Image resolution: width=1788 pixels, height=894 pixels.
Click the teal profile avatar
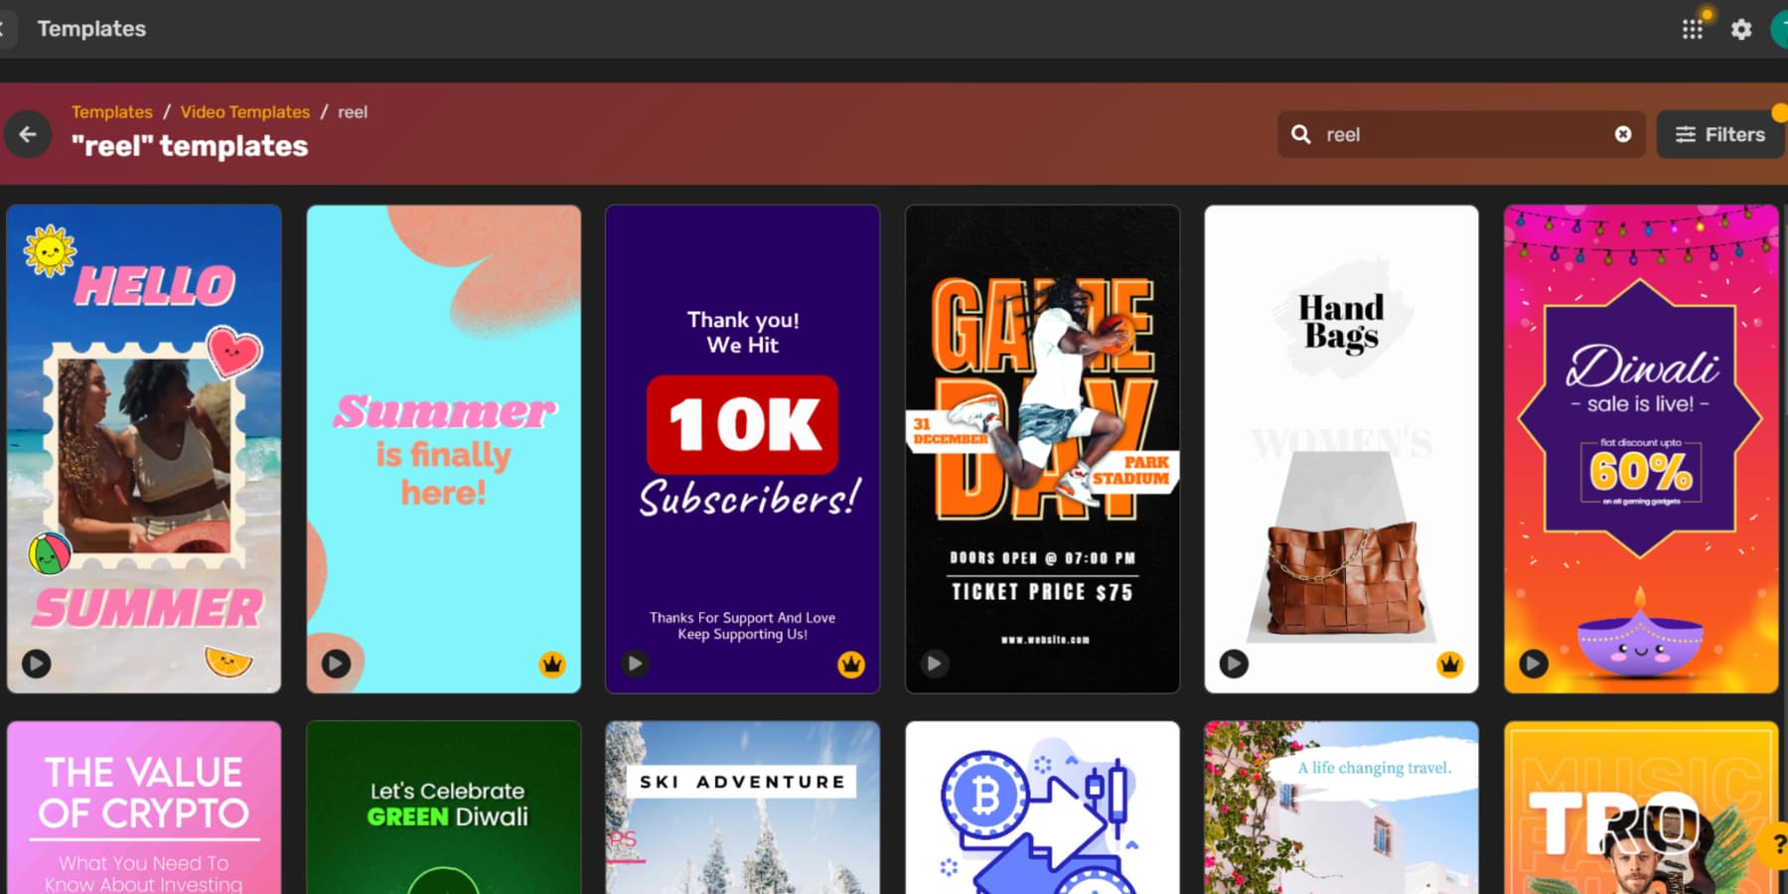(x=1781, y=29)
